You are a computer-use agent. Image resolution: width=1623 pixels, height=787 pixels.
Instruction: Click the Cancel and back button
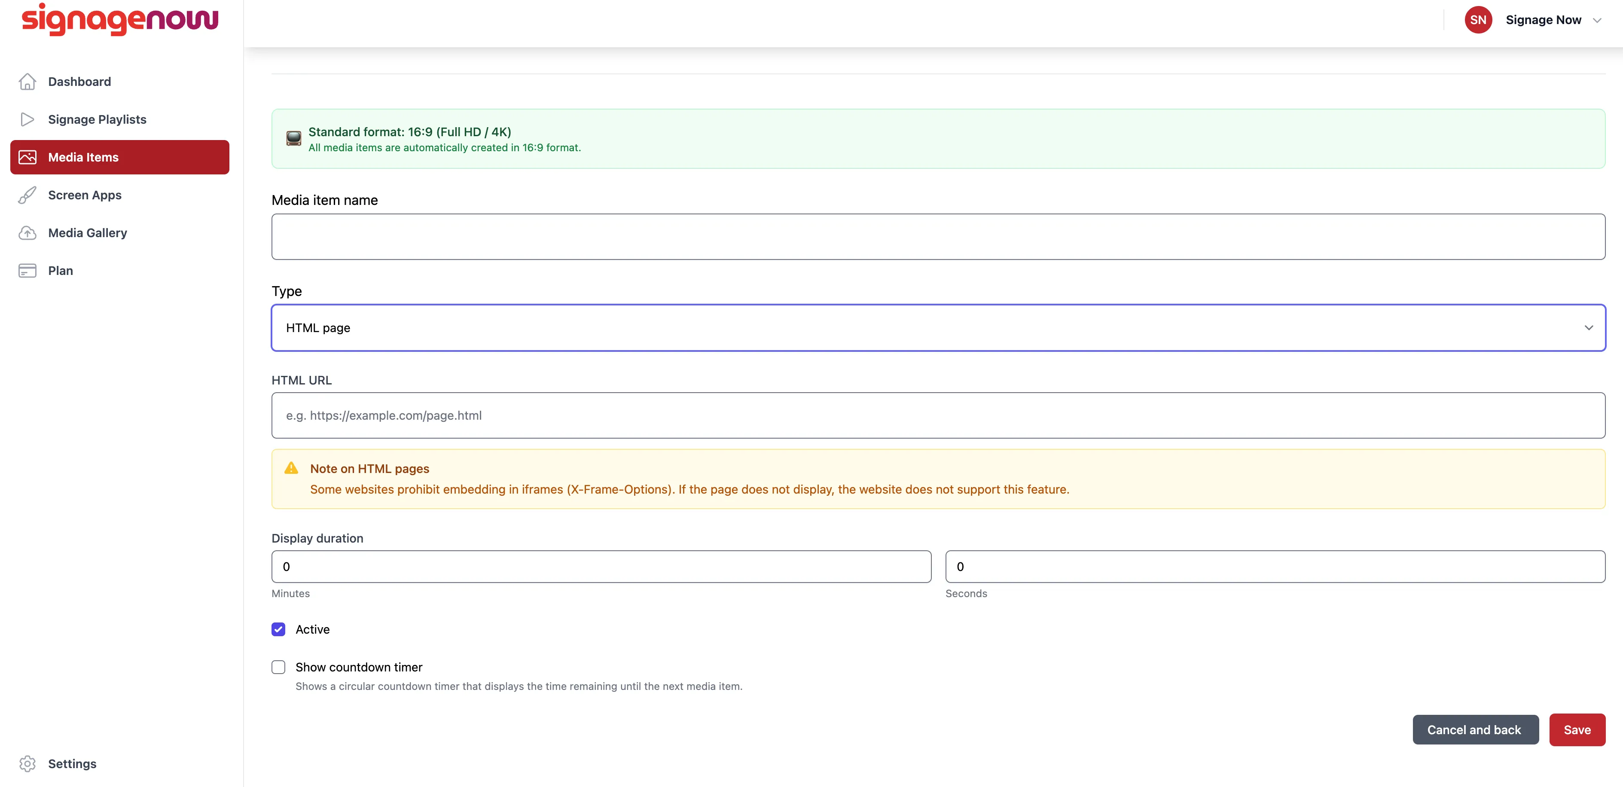[x=1475, y=730]
